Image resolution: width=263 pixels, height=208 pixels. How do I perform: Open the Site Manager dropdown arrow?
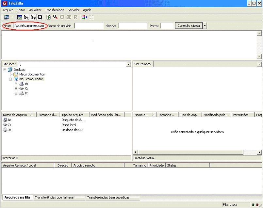tap(12, 17)
